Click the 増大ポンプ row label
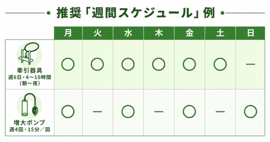Screen dimensions: 270x142 [x=30, y=122]
